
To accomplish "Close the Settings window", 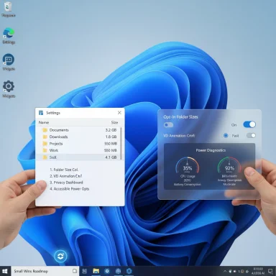I will [119, 113].
